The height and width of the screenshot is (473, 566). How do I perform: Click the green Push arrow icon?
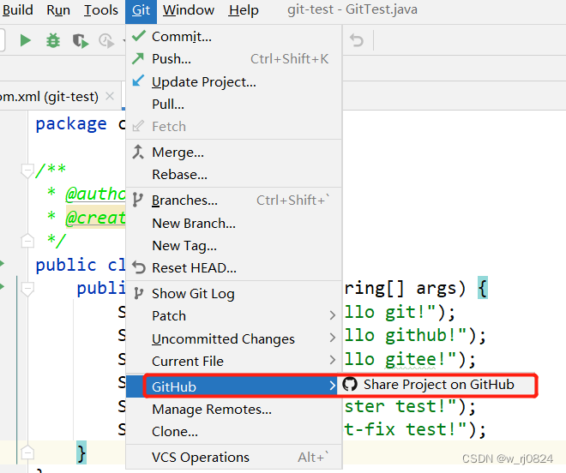tap(138, 58)
